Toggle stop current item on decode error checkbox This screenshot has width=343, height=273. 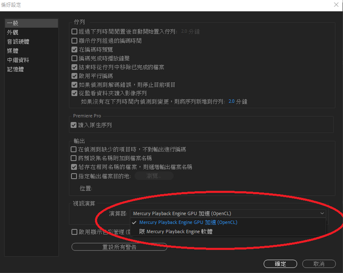pyautogui.click(x=74, y=85)
